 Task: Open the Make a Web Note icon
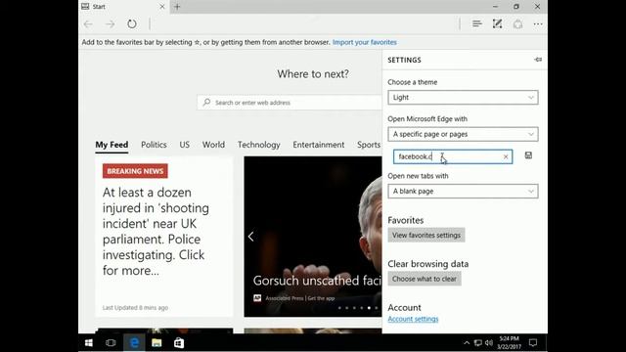point(497,23)
